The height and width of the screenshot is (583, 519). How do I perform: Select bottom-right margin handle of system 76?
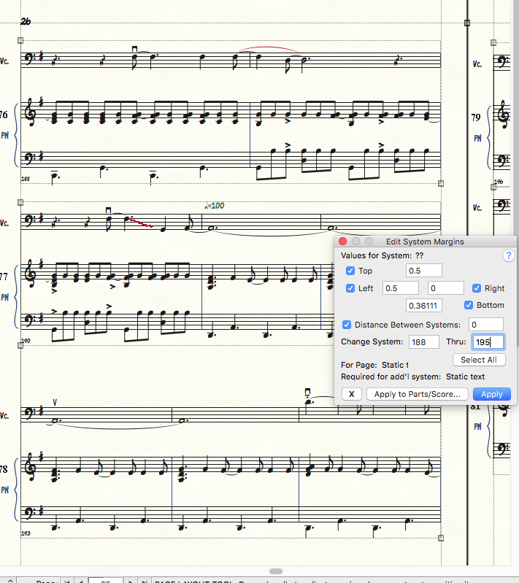440,184
